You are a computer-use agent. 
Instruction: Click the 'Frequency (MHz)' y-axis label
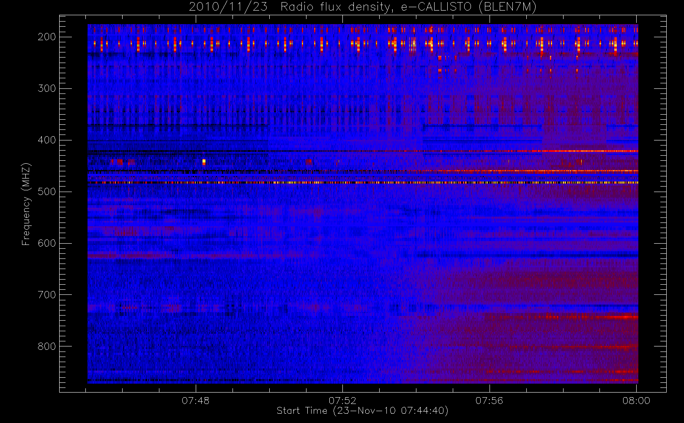[x=26, y=204]
